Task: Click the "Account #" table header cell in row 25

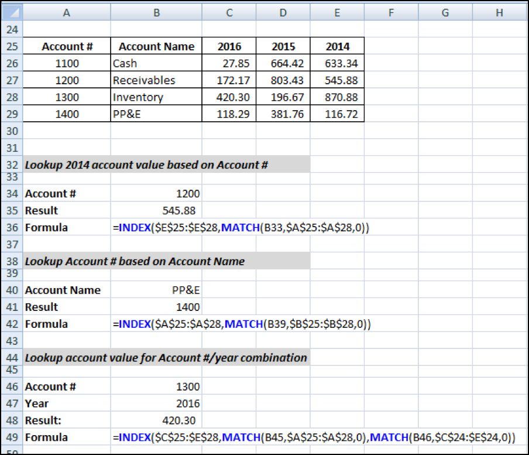Action: coord(67,46)
